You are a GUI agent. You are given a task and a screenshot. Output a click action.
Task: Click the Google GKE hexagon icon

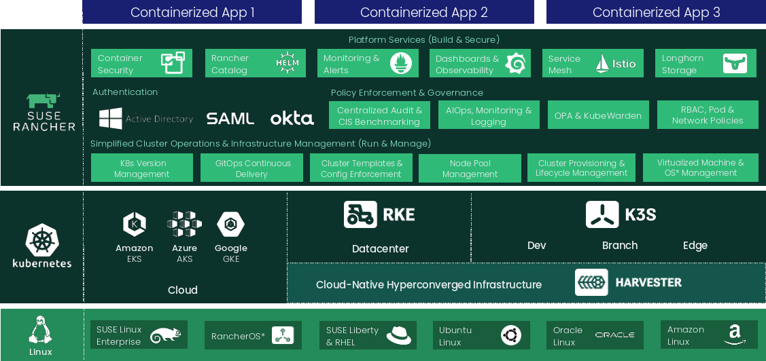[x=231, y=224]
